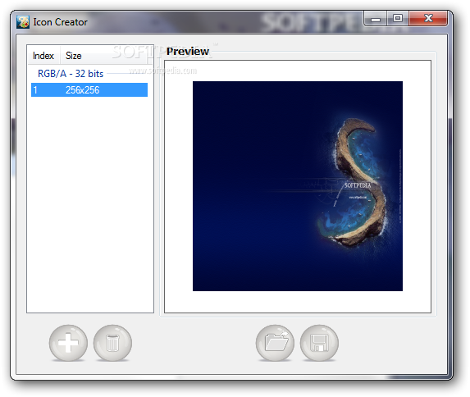Minimize the Icon Creator window
This screenshot has height=397, width=470.
click(x=376, y=19)
